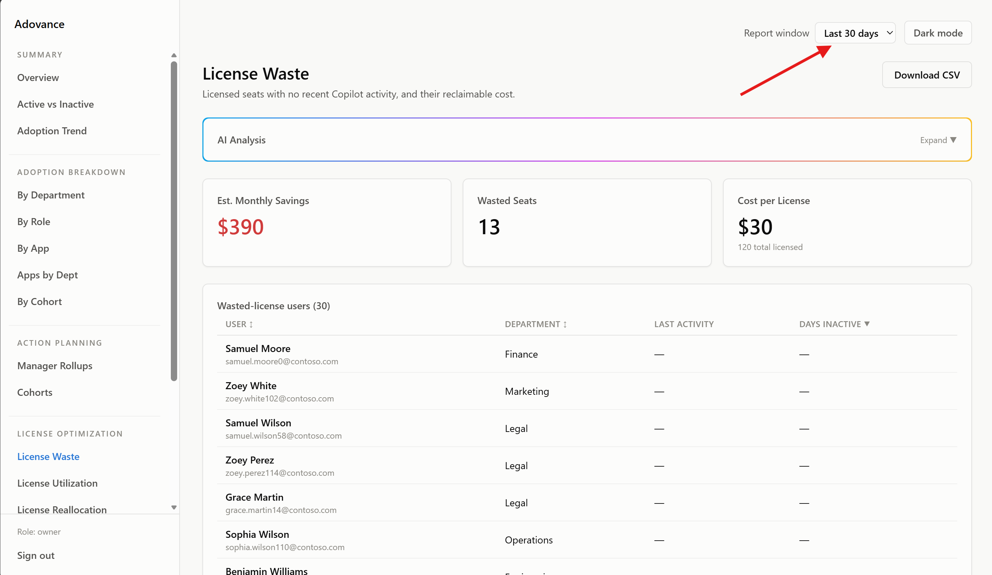Go to Adoption Trend page
Image resolution: width=992 pixels, height=575 pixels.
[52, 131]
